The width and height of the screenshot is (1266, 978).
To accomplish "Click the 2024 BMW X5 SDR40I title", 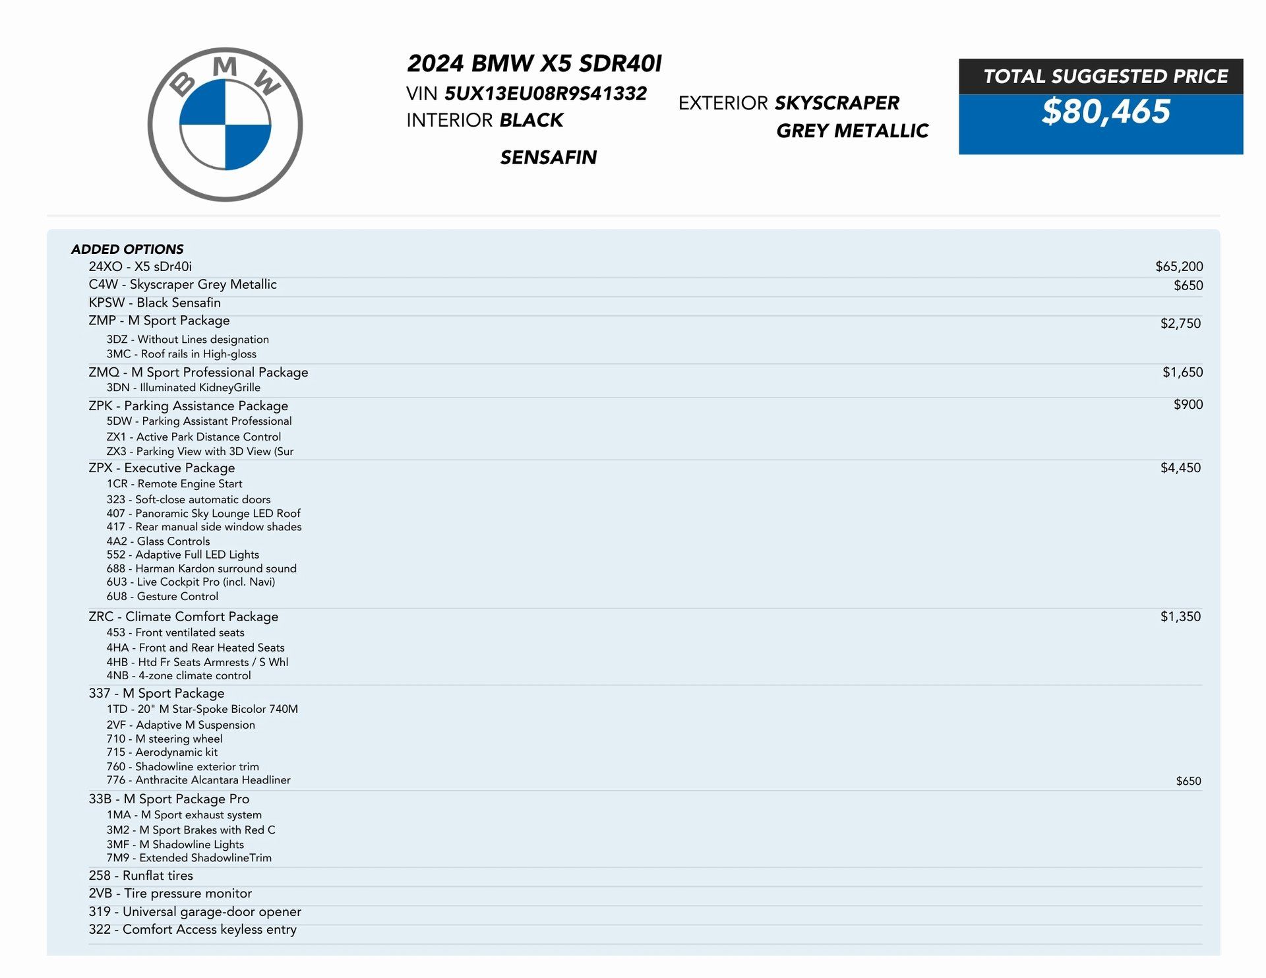I will 534,63.
